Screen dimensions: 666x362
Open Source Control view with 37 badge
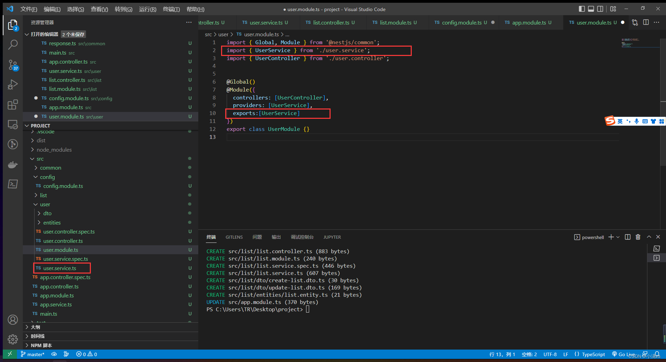tap(13, 65)
